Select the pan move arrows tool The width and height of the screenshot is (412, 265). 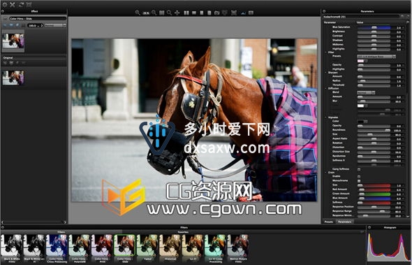[177, 13]
